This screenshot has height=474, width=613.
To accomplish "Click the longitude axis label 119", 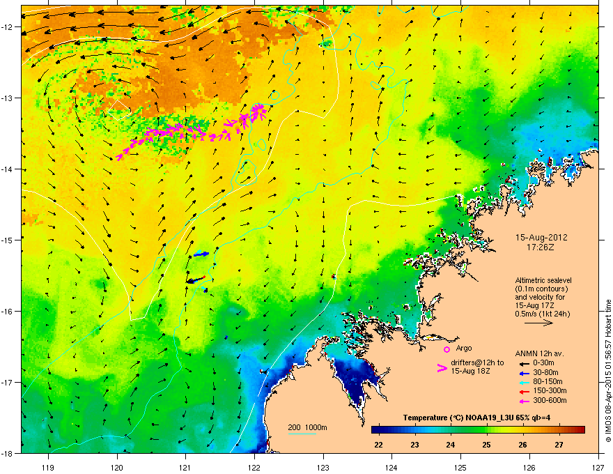I will (48, 467).
